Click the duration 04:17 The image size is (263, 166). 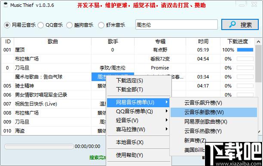(203, 86)
